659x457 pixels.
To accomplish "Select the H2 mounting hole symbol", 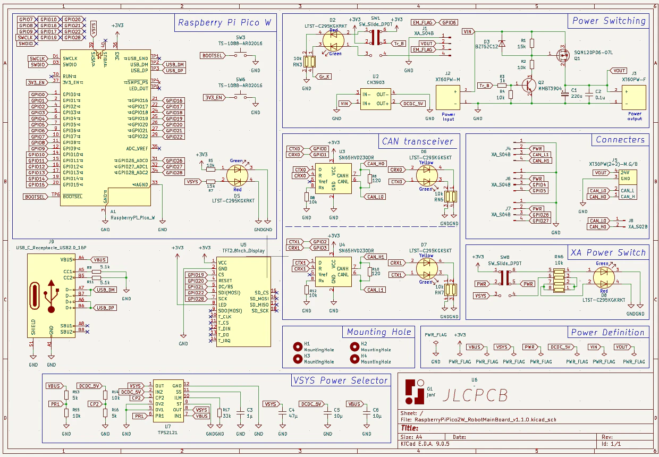I will 354,346.
